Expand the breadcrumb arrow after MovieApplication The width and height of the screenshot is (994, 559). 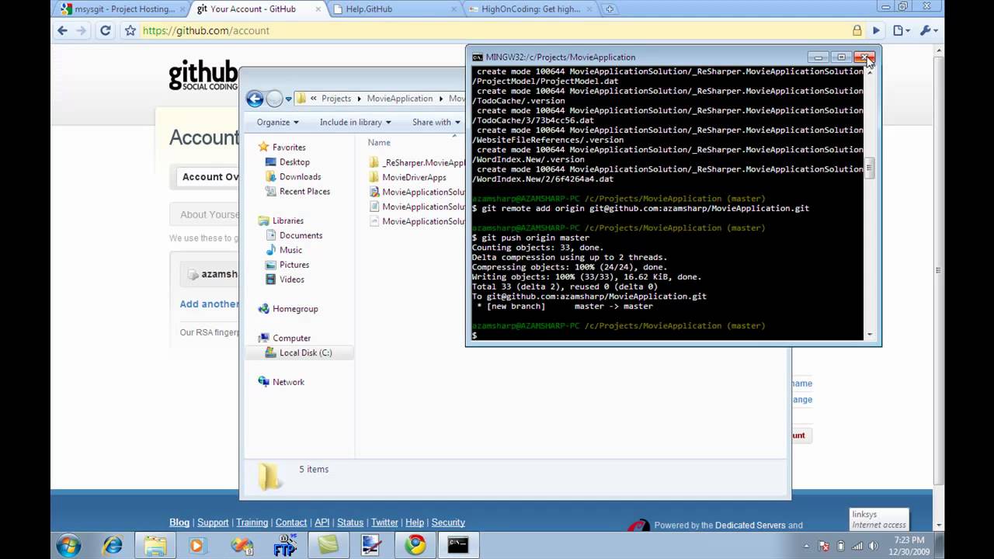coord(440,99)
